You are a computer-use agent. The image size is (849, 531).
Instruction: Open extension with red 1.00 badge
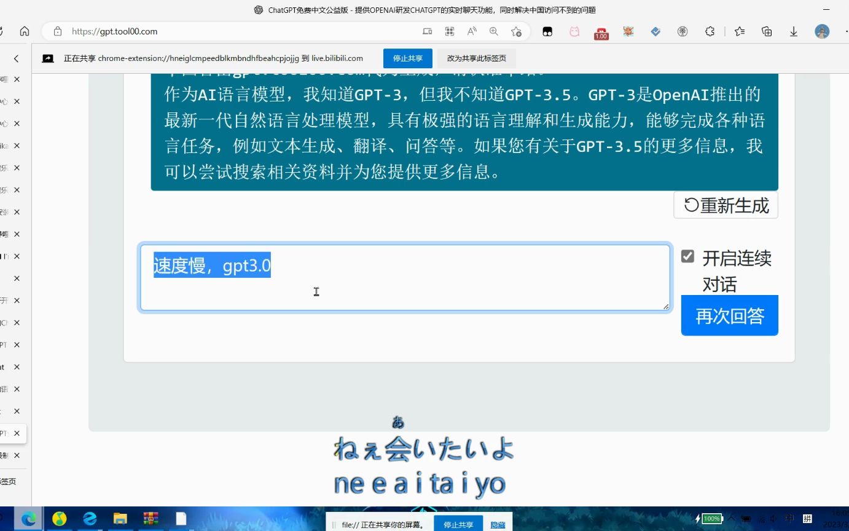click(601, 31)
